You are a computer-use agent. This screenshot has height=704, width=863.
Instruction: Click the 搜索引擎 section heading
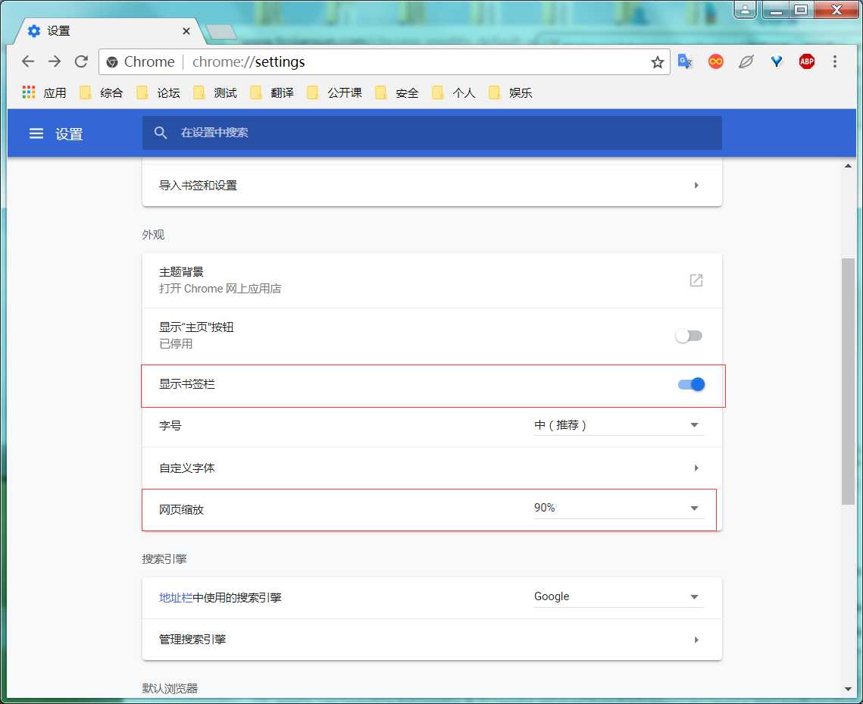[x=164, y=559]
